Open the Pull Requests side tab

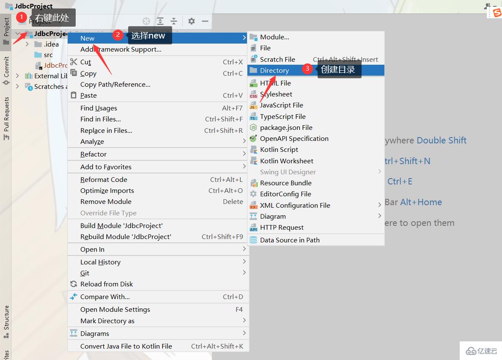(6, 118)
